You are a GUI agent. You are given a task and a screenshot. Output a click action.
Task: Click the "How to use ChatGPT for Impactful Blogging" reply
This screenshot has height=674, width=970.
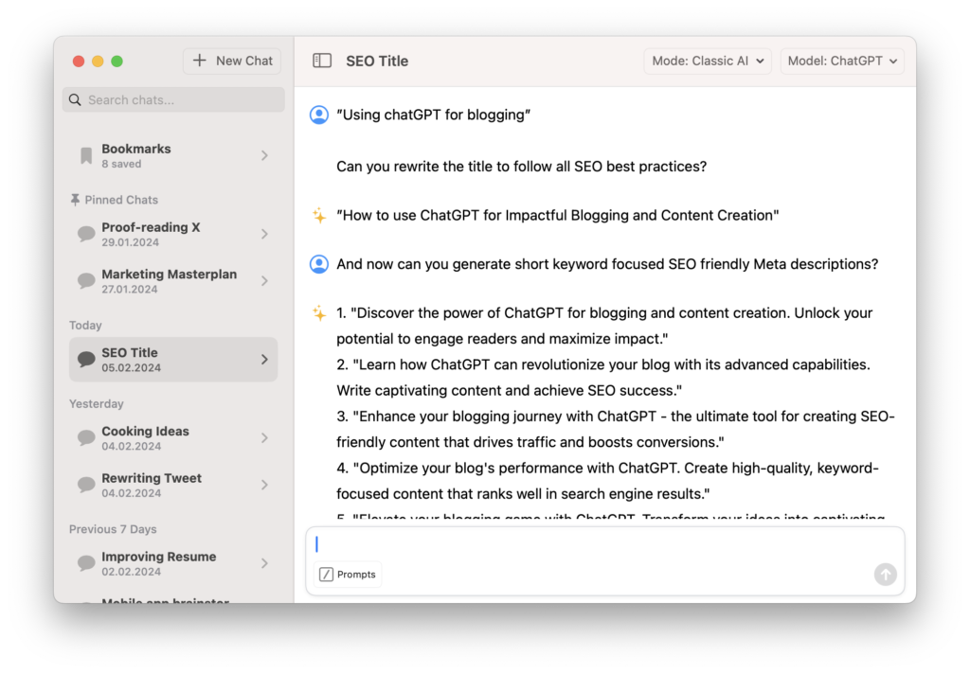pos(557,215)
